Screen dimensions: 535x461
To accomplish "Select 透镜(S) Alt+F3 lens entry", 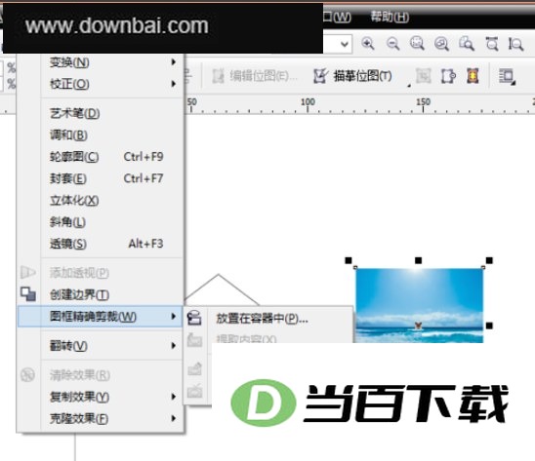I will tap(112, 244).
